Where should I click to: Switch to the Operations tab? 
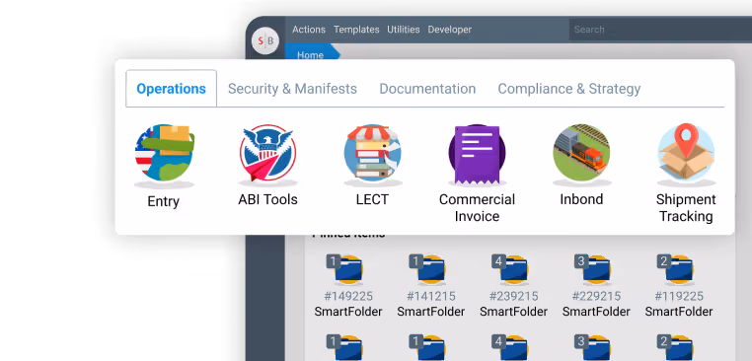tap(171, 89)
